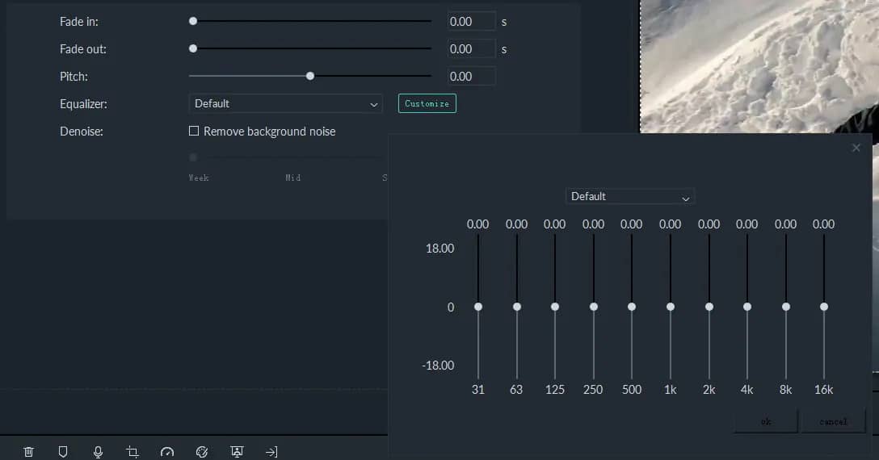The image size is (879, 460).
Task: Click the 18.00 scale label
Action: click(439, 249)
